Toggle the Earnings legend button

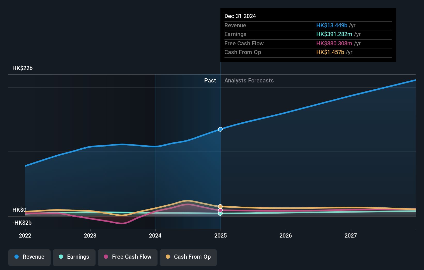coord(74,257)
